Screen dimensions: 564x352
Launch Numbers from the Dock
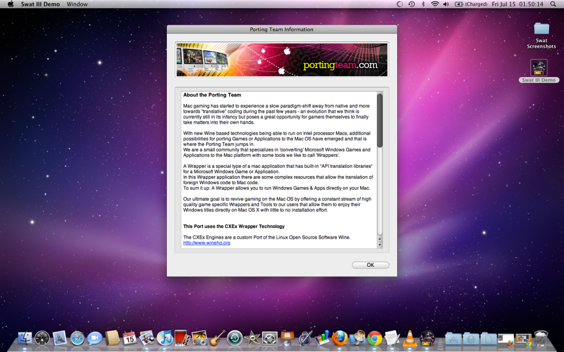pos(322,338)
